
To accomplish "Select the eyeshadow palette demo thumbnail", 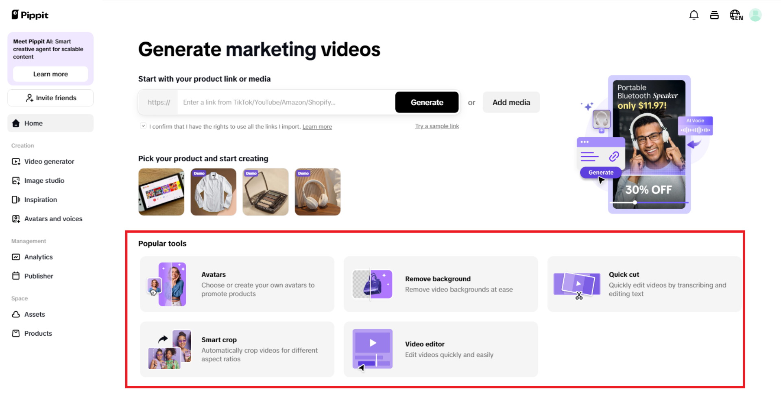I will [x=266, y=192].
